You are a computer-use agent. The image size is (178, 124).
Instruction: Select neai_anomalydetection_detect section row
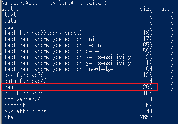87,51
